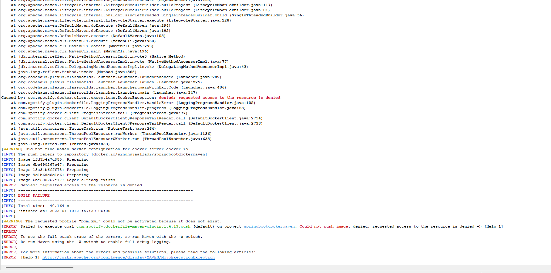This screenshot has width=551, height=273.
Task: Select the 'Finished at: 2023-01-10T21:57:39-06:00' line
Action: tap(56, 211)
